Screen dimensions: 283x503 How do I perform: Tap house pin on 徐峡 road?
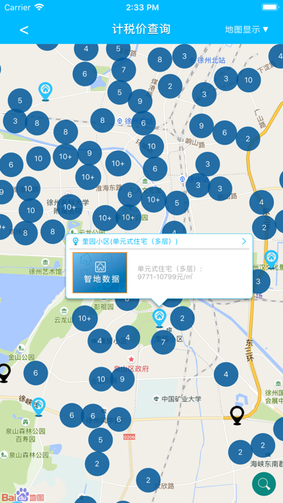coord(38,407)
